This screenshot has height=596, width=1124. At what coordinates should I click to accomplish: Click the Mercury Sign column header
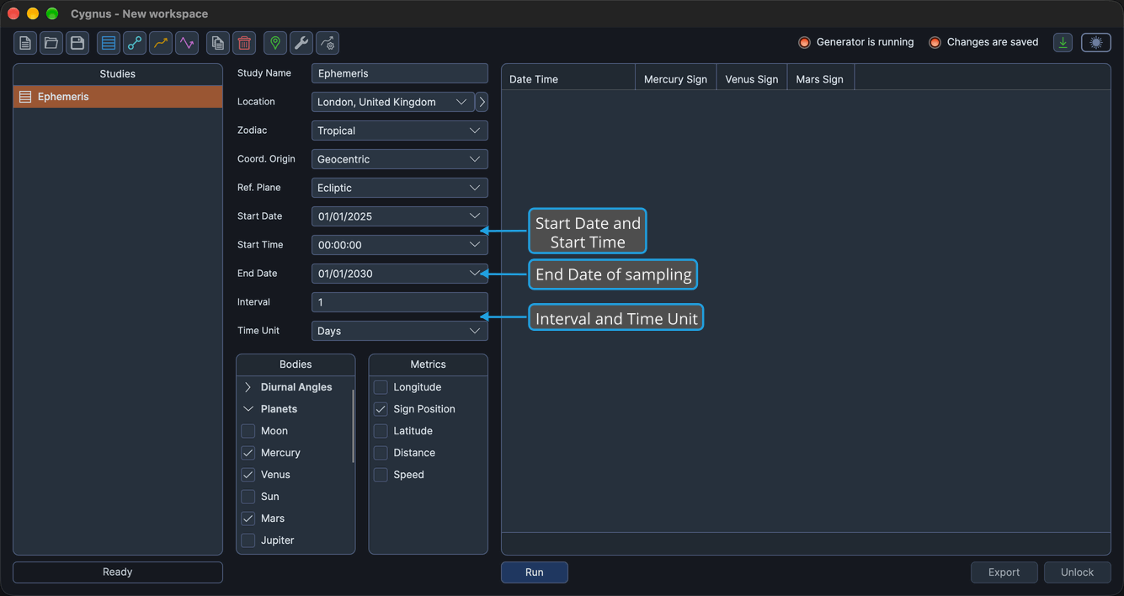coord(675,79)
